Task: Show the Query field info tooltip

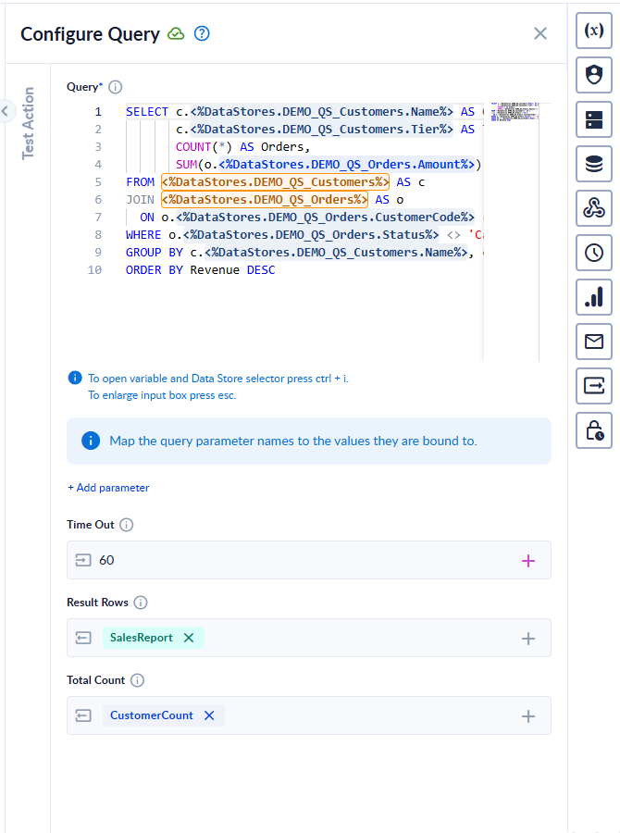Action: (x=116, y=87)
